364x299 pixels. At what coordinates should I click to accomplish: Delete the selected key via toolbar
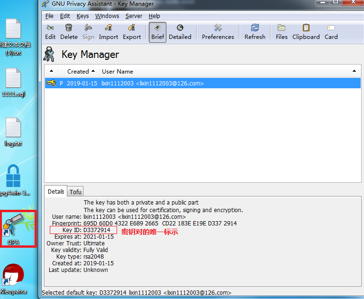[69, 32]
